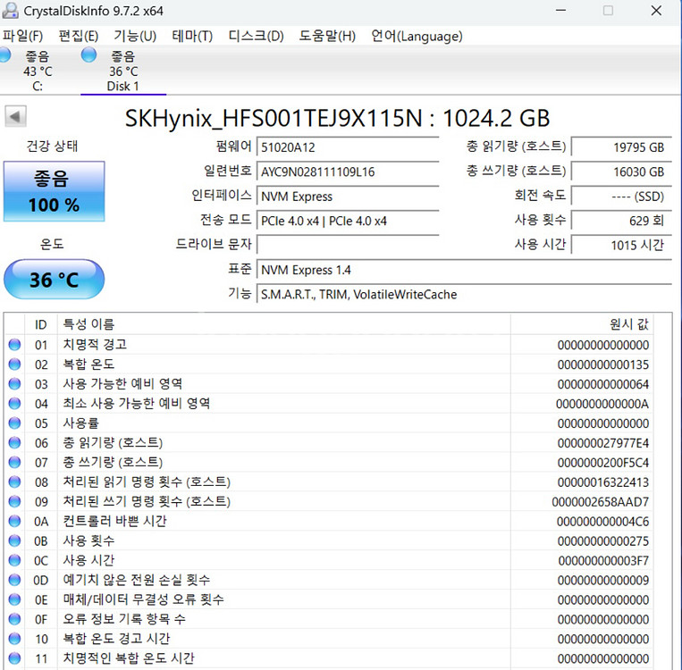Click the CrystalDiskInfo app icon in title bar
Screen dimensions: 682x670
tap(10, 11)
